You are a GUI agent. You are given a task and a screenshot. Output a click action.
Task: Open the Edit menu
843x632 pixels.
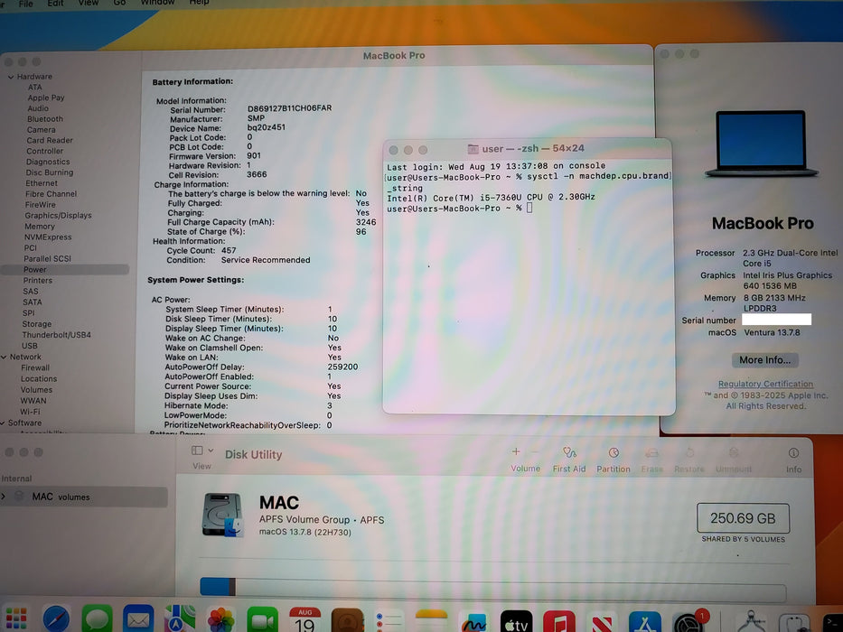point(55,3)
